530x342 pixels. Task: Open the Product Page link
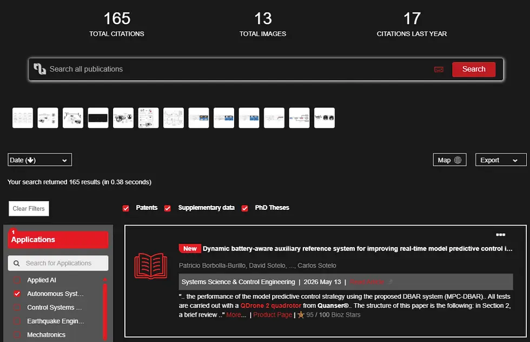(x=273, y=314)
